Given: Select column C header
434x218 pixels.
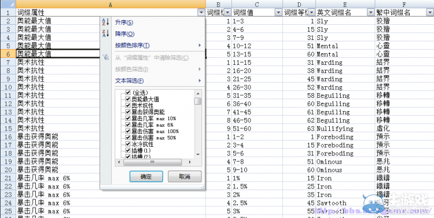Looking at the screenshot, I should pos(257,4).
